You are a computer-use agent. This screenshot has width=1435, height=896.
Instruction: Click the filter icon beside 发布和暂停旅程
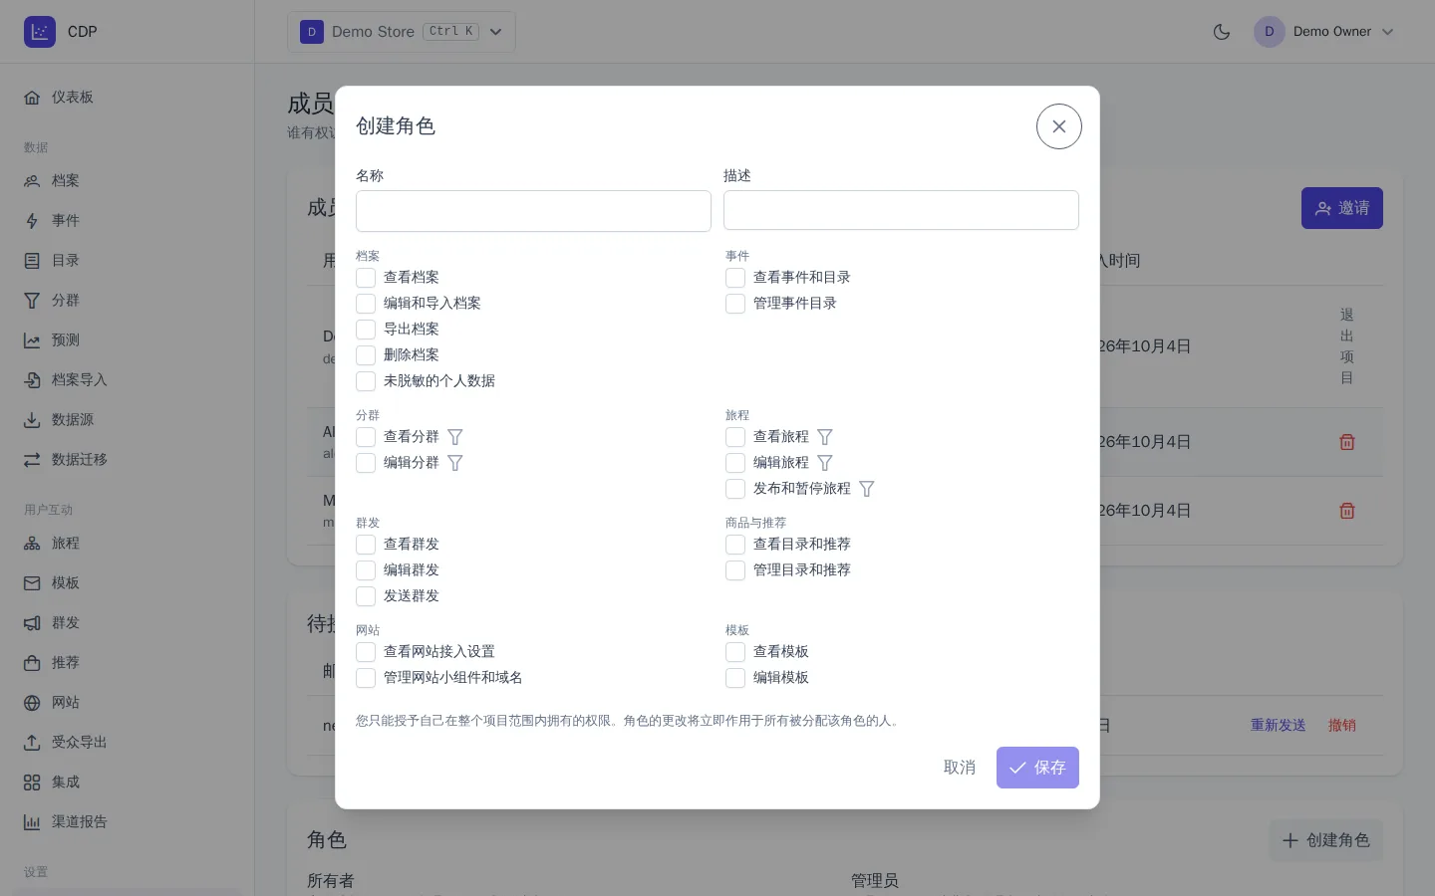coord(867,489)
